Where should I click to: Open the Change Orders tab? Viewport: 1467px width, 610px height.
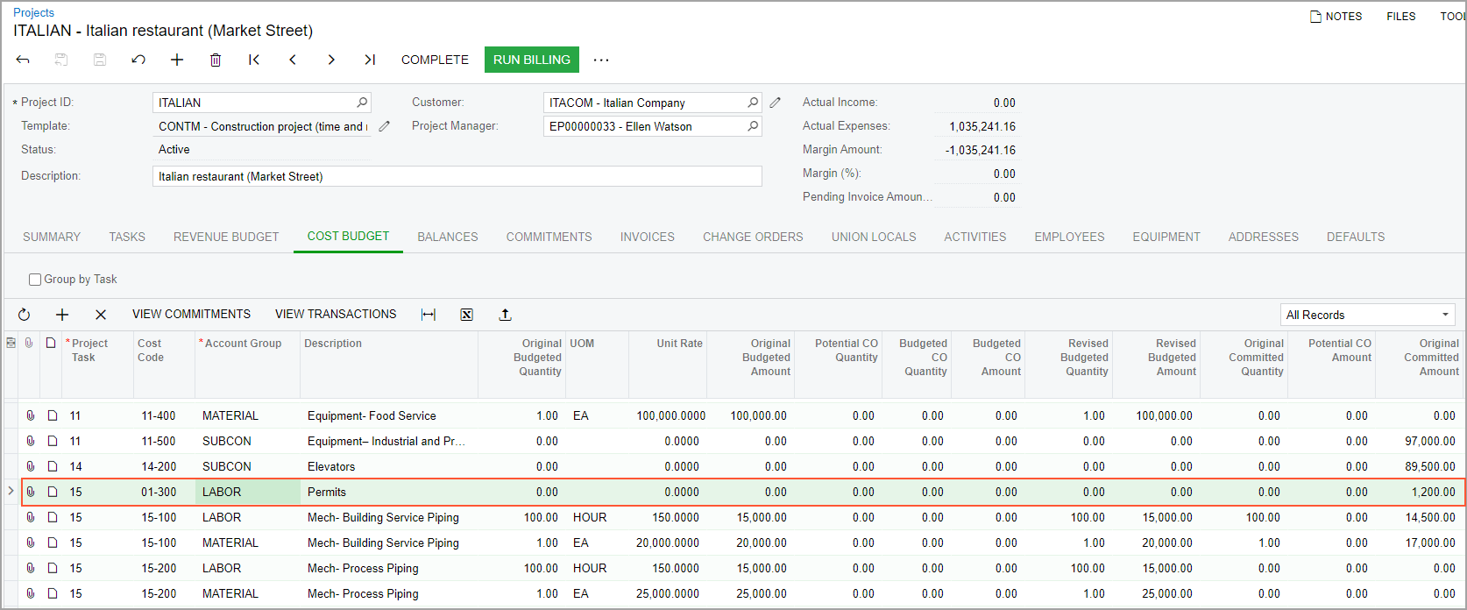[753, 237]
